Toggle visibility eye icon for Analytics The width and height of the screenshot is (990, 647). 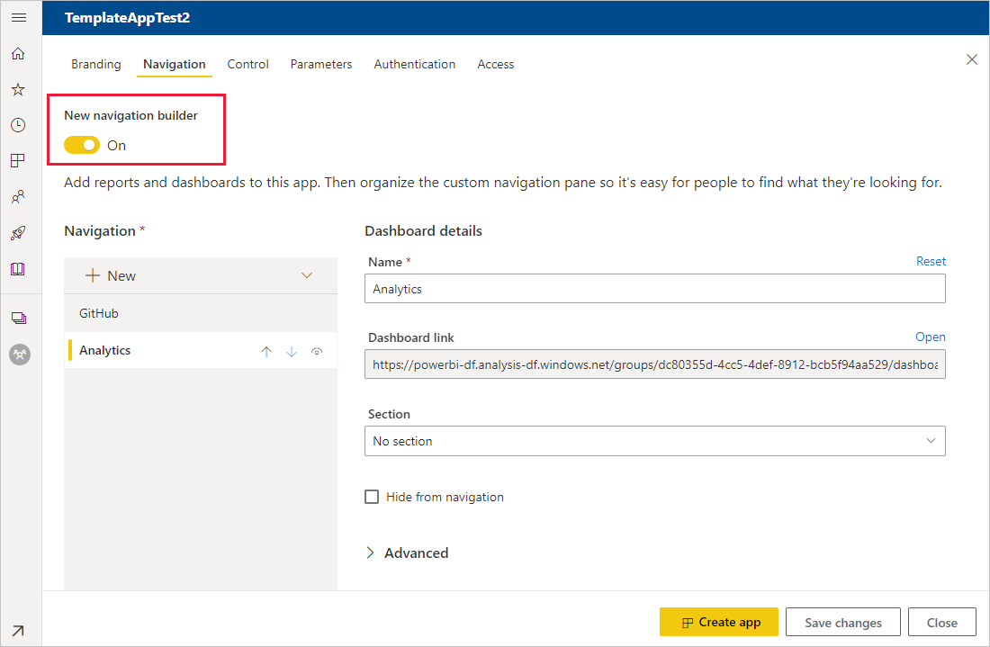coord(317,352)
